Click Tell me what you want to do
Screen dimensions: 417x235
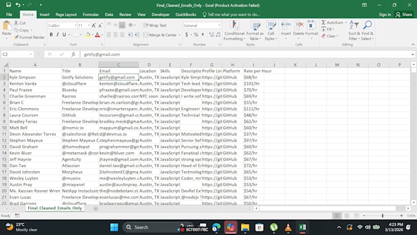pyautogui.click(x=231, y=15)
